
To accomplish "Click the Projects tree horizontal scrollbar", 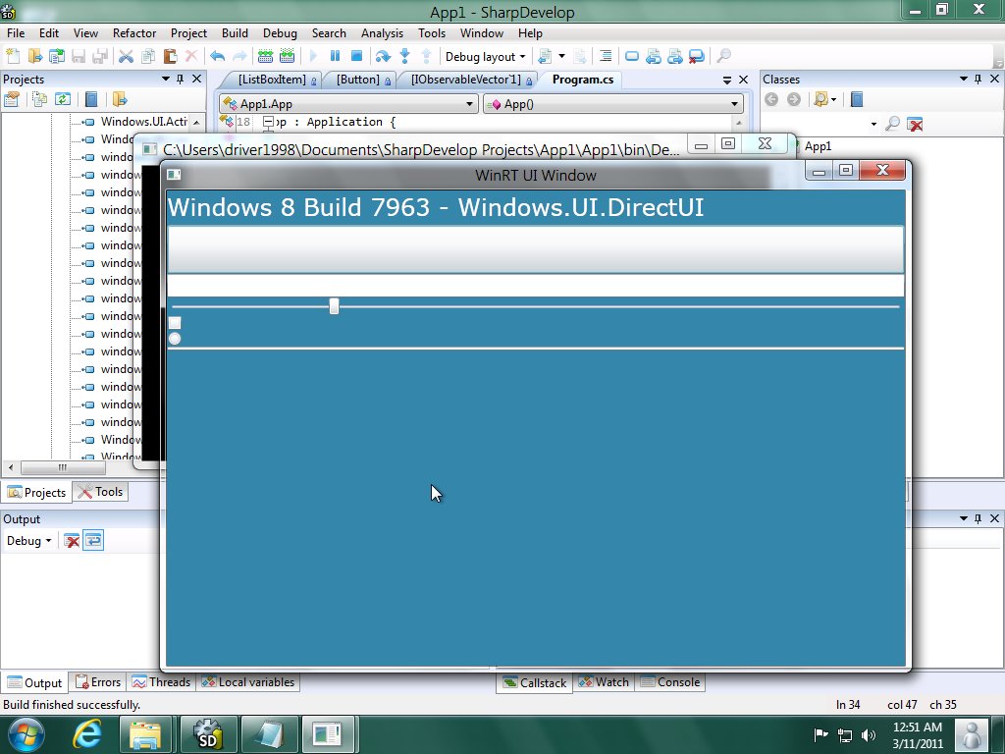I will click(x=64, y=467).
